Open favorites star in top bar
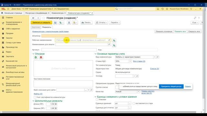207x116 pixels. pos(167,9)
